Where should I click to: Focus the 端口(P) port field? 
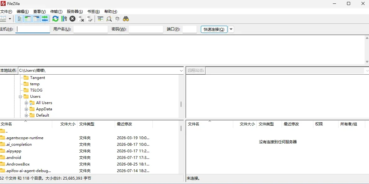[x=190, y=29]
